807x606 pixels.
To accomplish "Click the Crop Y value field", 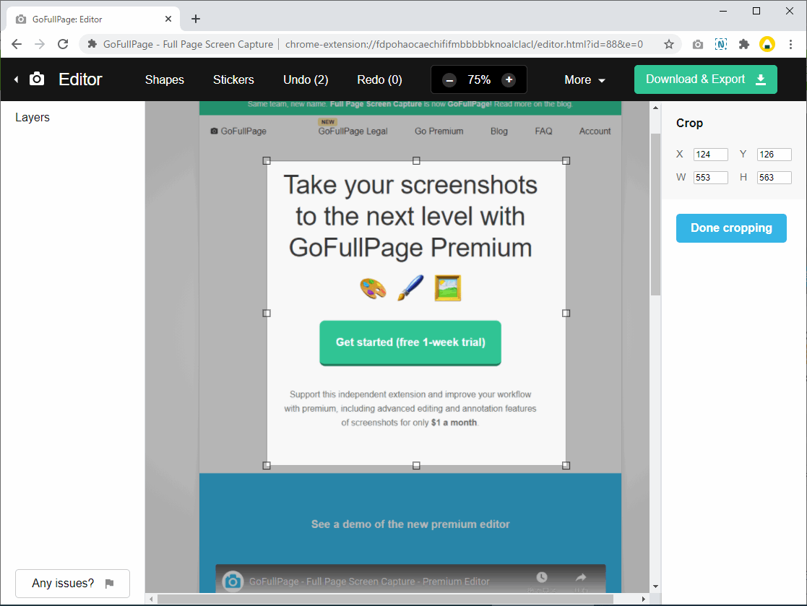I will tap(774, 155).
